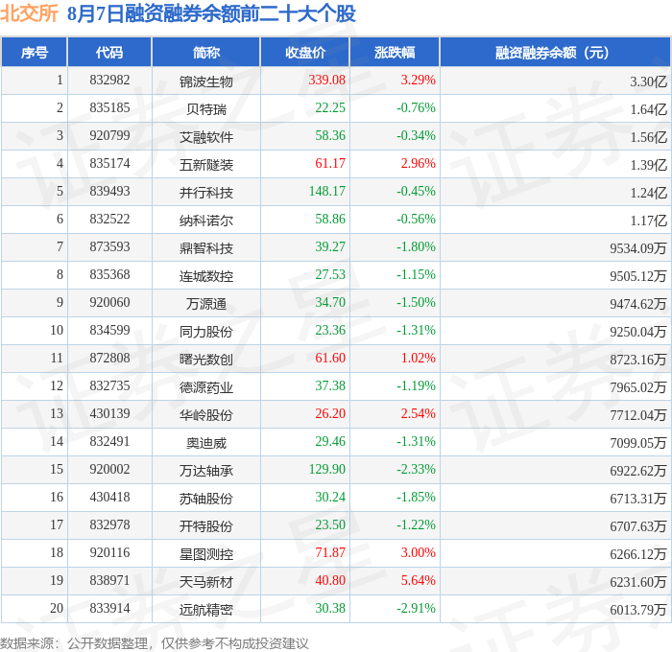672x652 pixels.
Task: Select the stock name 开特股份
Action: (206, 526)
